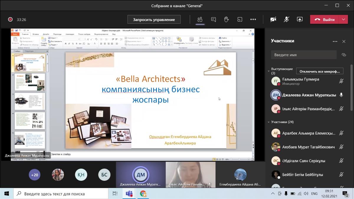Toggle microphone of Джалеева Аяжан Мураткызы
Screen dimensions: 354x199
(x=341, y=95)
